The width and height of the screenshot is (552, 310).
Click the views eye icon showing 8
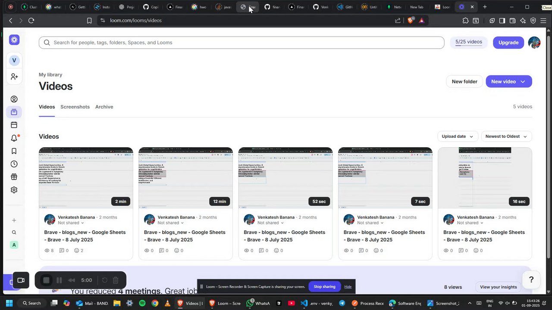point(47,251)
